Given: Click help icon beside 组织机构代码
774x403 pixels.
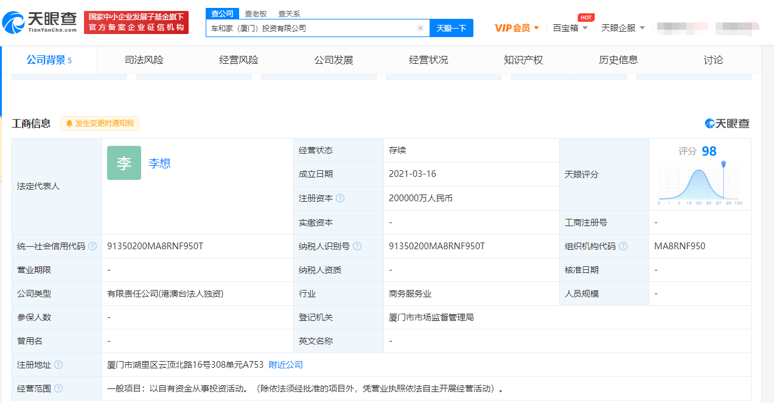Looking at the screenshot, I should [x=623, y=246].
